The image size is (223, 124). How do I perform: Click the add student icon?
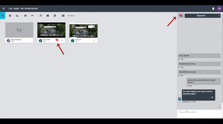tap(17, 16)
